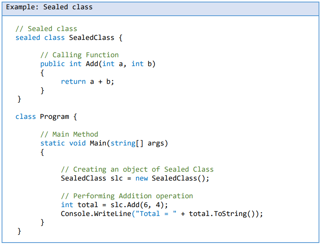The height and width of the screenshot is (245, 321).
Task: Click the "Total = " string literal
Action: point(156,214)
